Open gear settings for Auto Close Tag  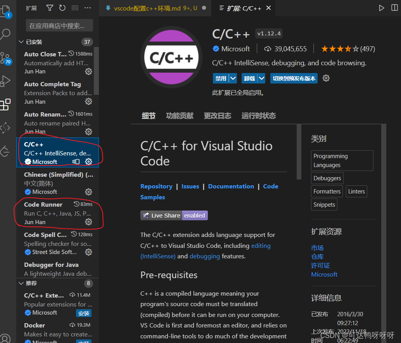tap(88, 71)
